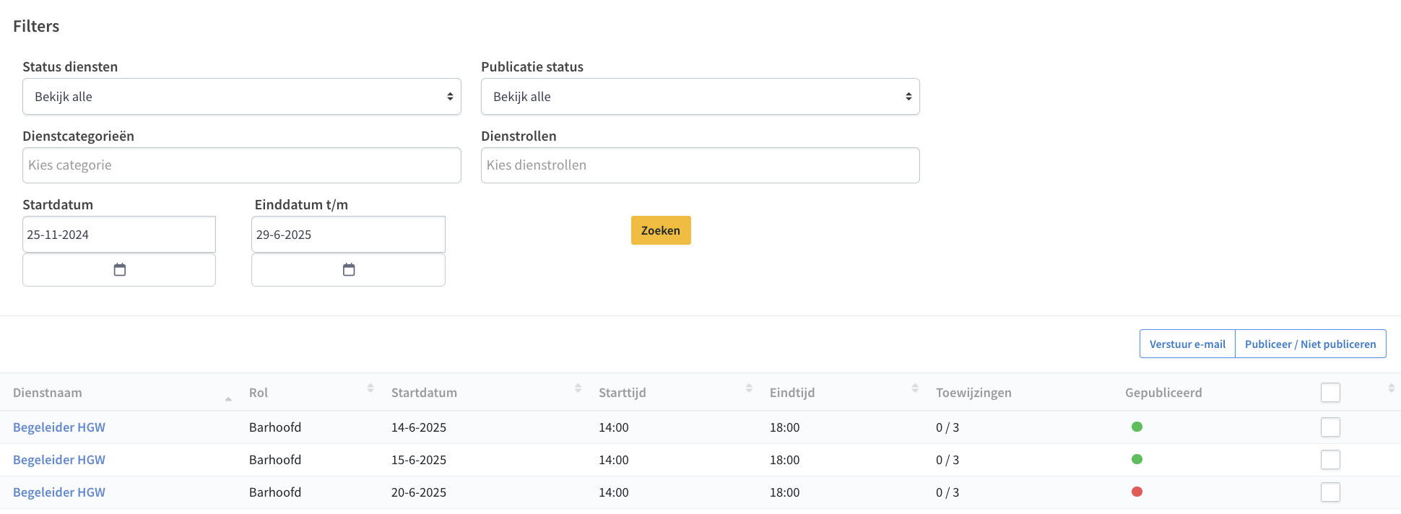
Task: Click the Startdatum column header text
Action: pyautogui.click(x=424, y=393)
